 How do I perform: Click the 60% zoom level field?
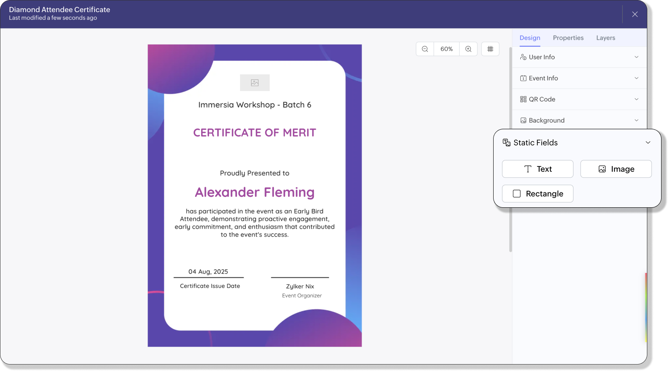pos(447,49)
